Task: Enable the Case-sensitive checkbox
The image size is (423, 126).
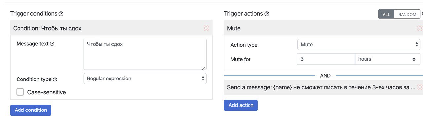Action: click(x=20, y=92)
